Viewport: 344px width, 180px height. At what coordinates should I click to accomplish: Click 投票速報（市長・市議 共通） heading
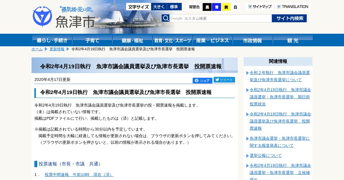[x=70, y=164]
